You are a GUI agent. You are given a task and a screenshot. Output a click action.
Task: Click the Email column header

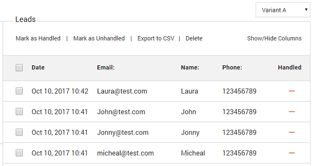pos(106,68)
